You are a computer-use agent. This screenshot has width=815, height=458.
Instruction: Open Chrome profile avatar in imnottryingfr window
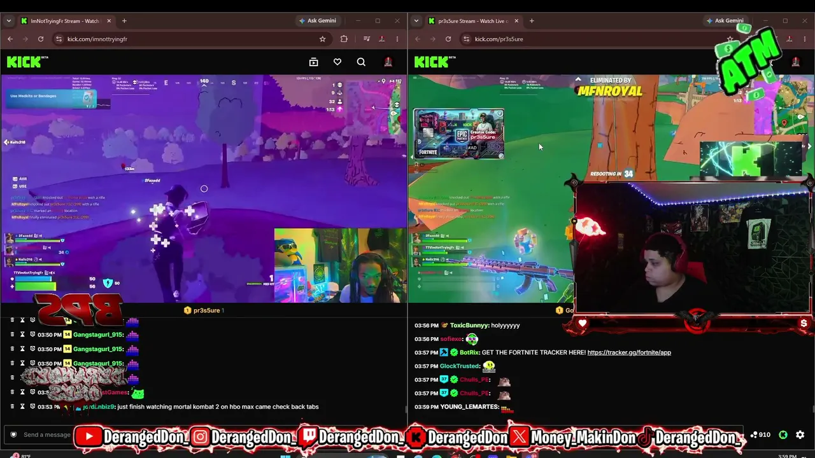(382, 39)
